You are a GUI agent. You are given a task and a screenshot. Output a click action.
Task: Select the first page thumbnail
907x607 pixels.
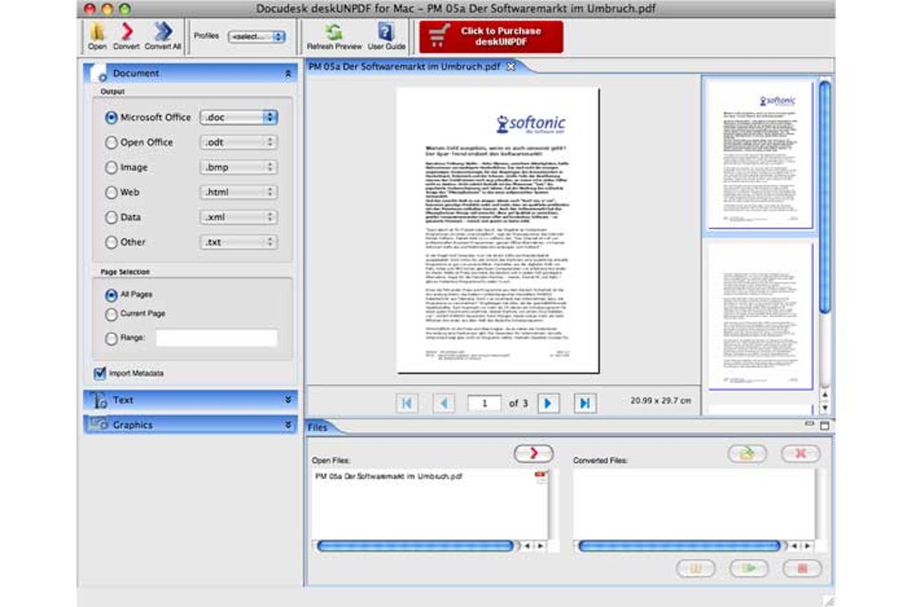pos(760,155)
